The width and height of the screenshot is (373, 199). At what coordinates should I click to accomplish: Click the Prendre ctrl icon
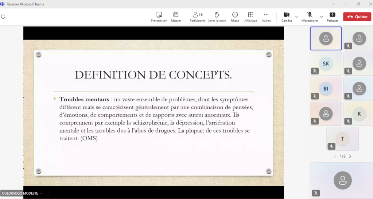click(159, 15)
